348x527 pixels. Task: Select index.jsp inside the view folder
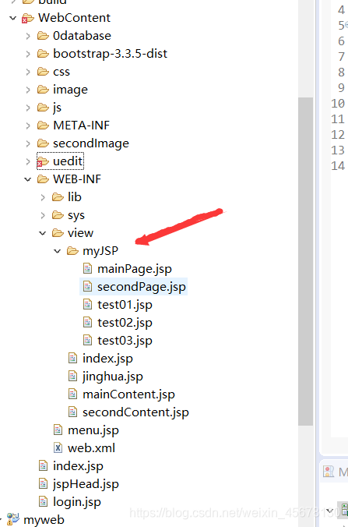107,359
